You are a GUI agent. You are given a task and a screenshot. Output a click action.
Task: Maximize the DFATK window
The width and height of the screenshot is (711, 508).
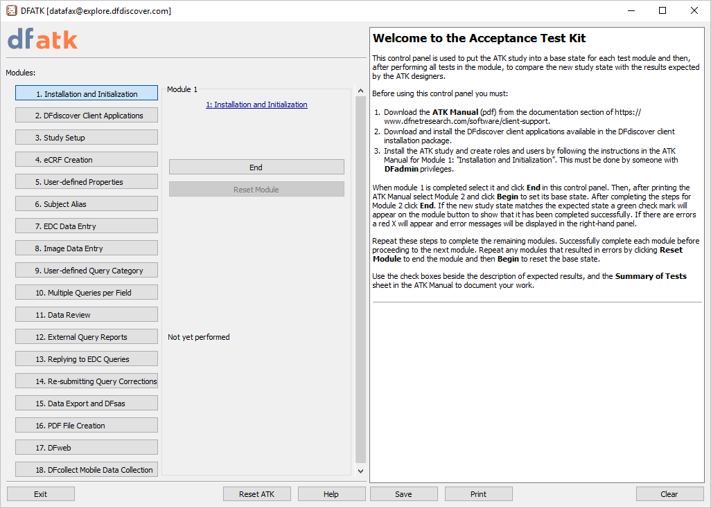[662, 10]
